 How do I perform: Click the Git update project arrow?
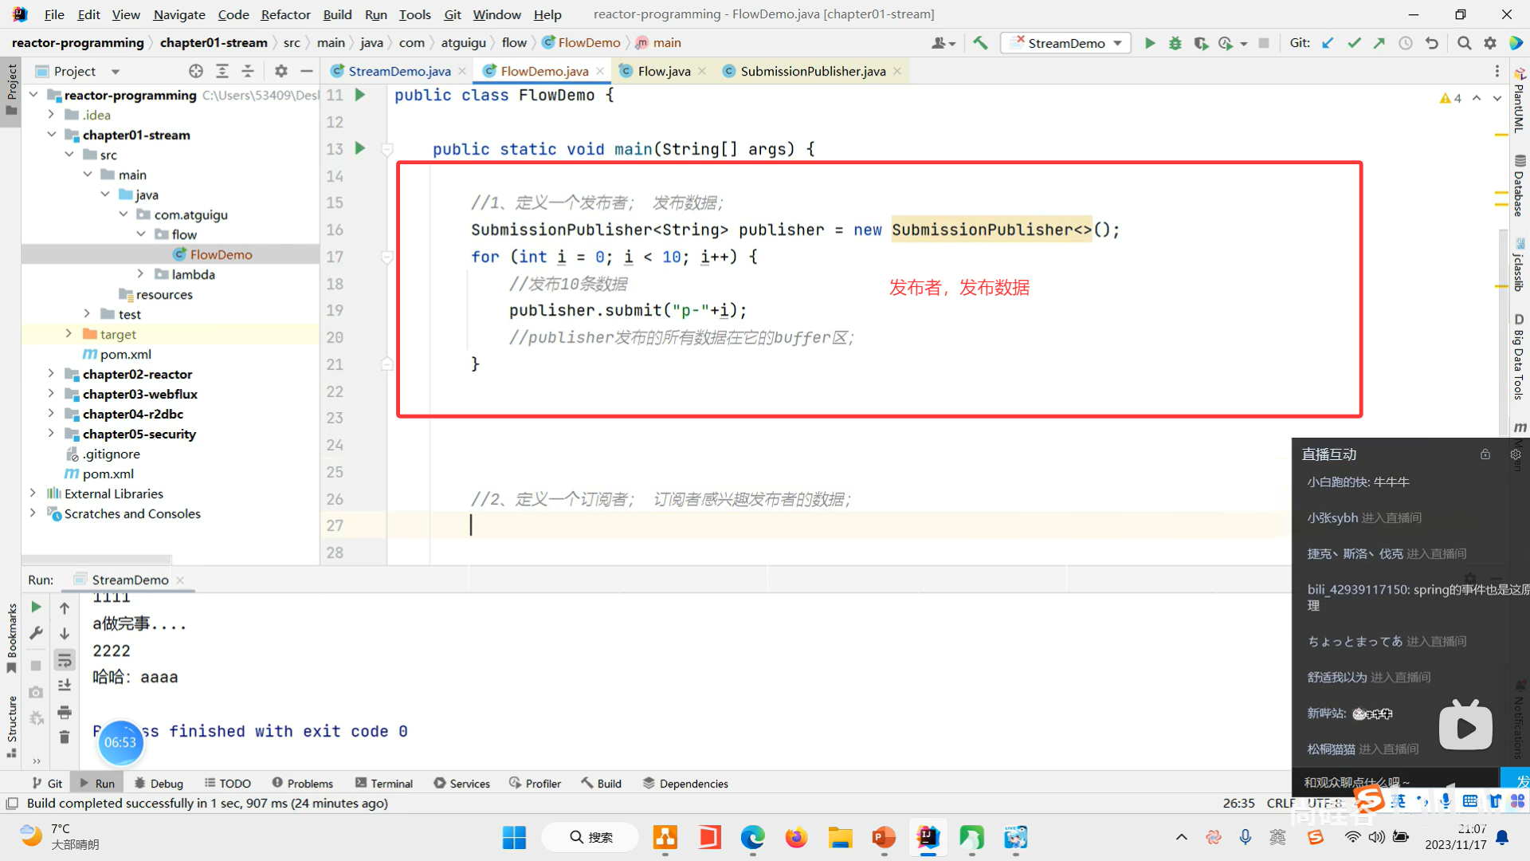(1328, 43)
